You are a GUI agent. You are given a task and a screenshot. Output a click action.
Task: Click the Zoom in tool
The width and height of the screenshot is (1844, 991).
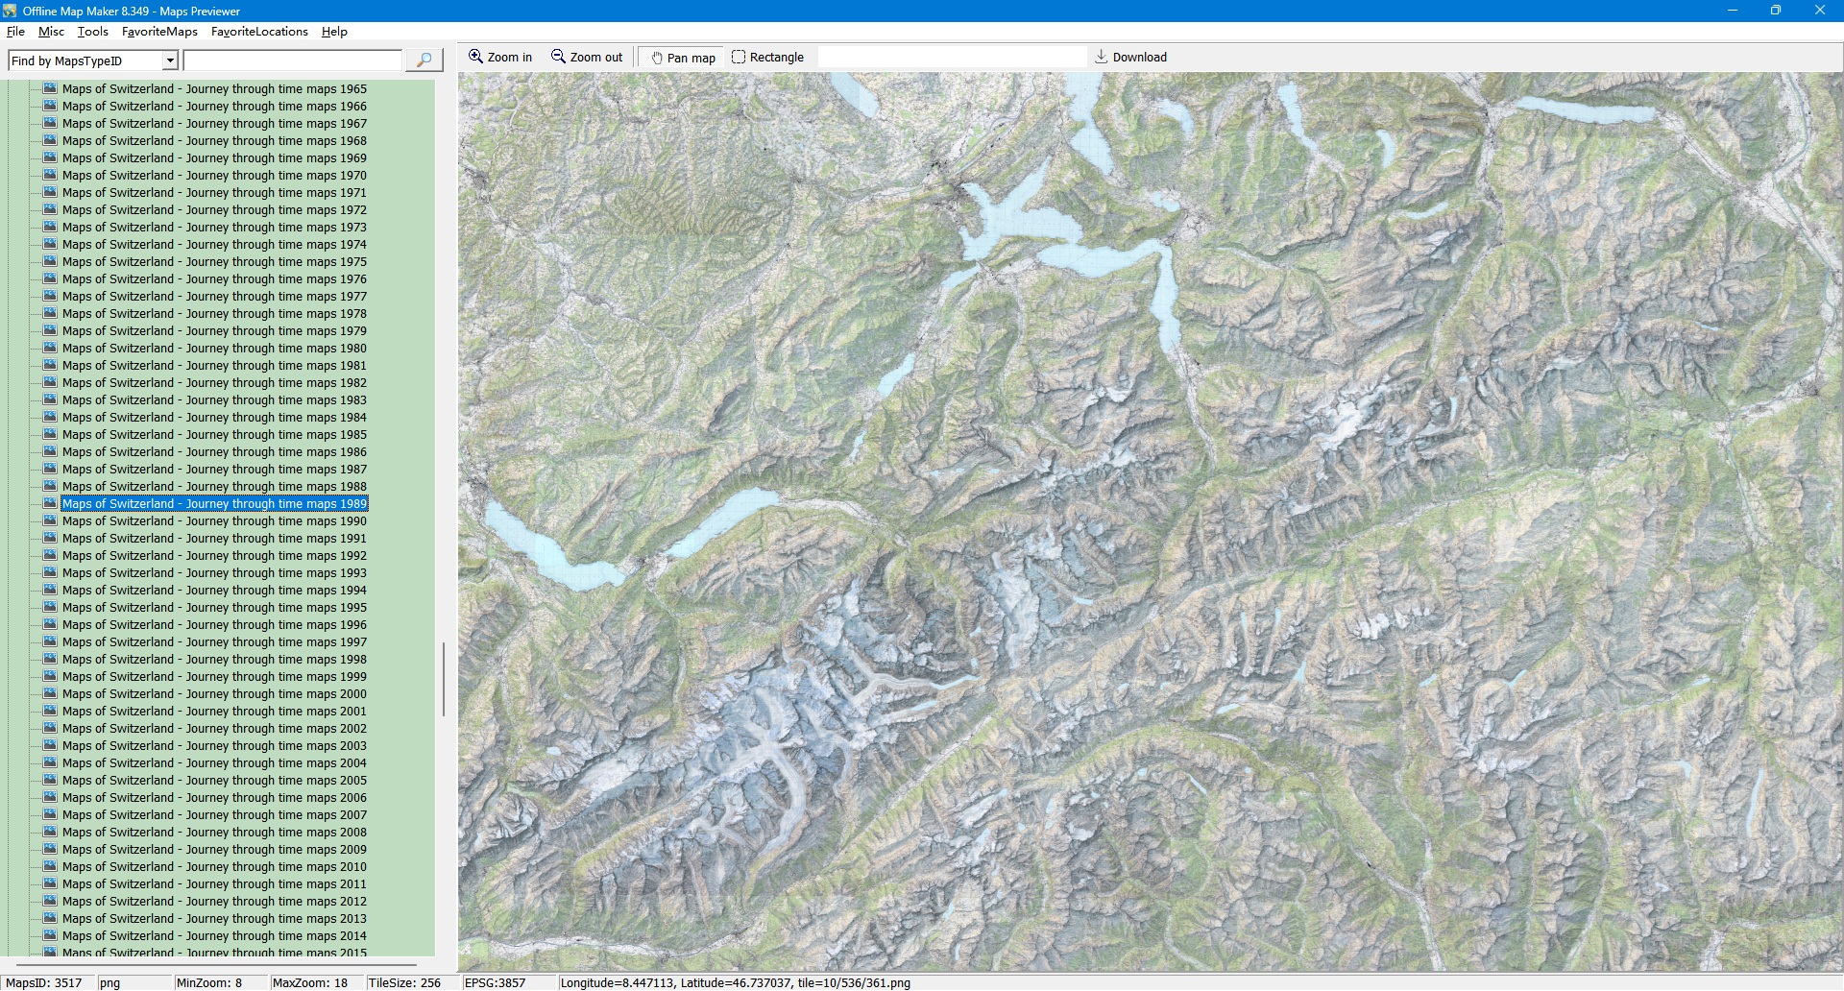(500, 58)
